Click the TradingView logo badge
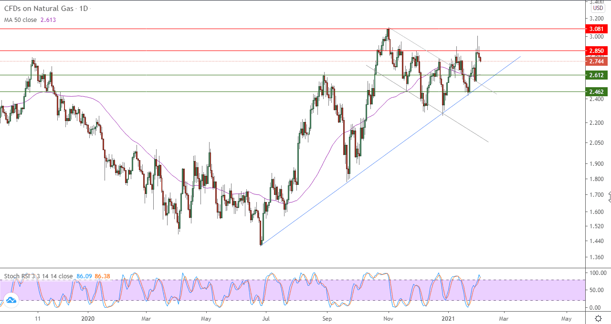The image size is (611, 324). 11,299
